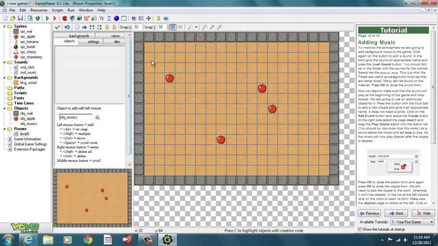Open zoom magnifier tool in room toolbar
This screenshot has width=438, height=246.
(x=190, y=27)
